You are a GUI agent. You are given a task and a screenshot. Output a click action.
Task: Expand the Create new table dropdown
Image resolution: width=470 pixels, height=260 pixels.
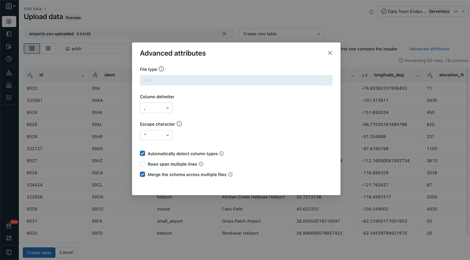point(281,34)
